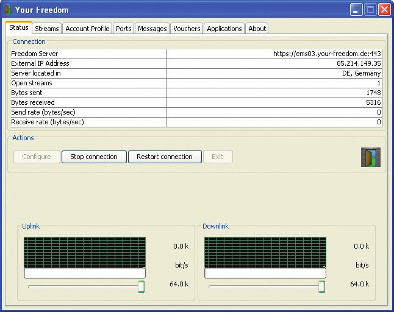Open the Applications tab
Image resolution: width=394 pixels, height=312 pixels.
[224, 29]
